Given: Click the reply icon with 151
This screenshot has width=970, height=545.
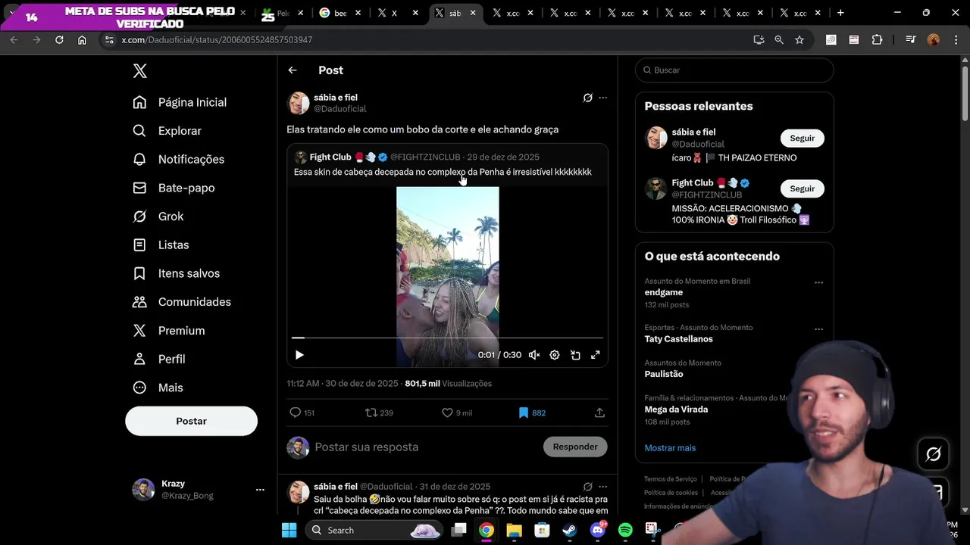Looking at the screenshot, I should pos(296,413).
